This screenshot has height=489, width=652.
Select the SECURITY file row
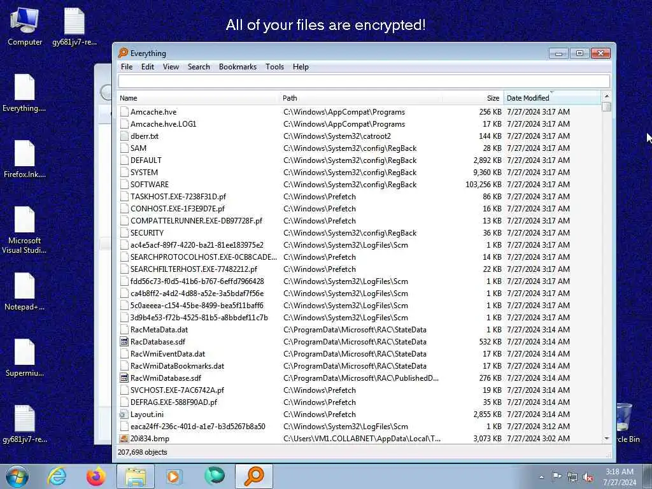click(359, 233)
